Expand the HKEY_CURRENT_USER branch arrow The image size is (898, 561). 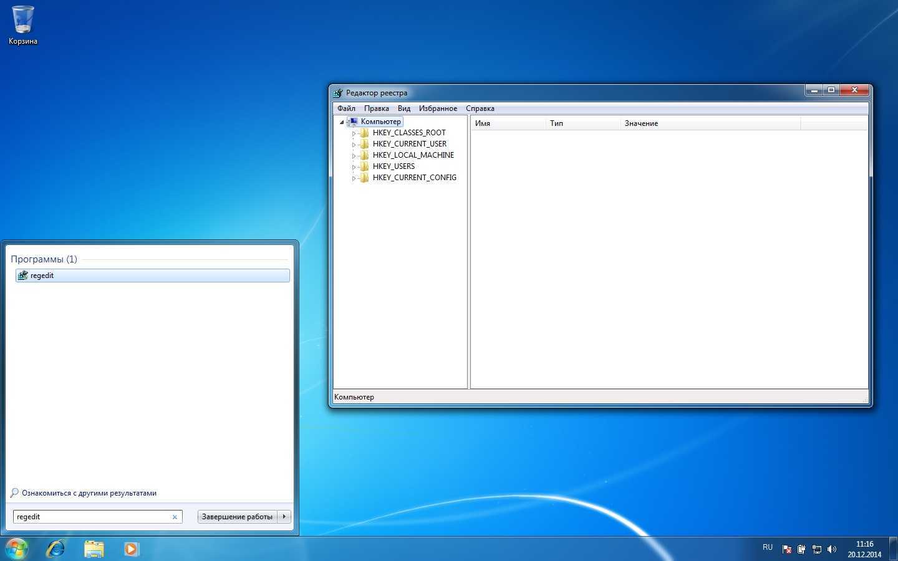[x=354, y=145]
